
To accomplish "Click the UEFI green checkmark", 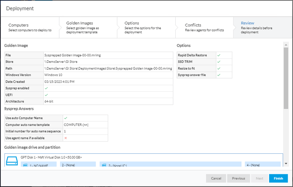I will pyautogui.click(x=46, y=95).
